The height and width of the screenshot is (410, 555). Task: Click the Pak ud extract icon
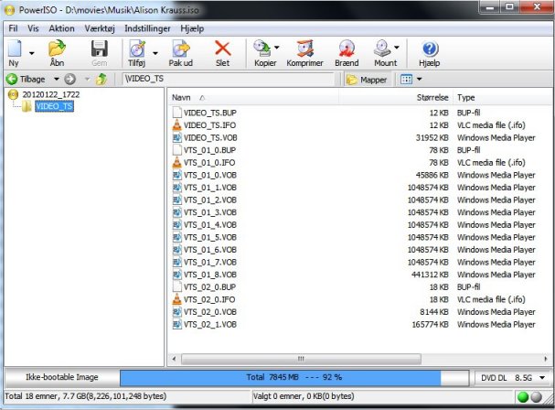click(x=181, y=49)
